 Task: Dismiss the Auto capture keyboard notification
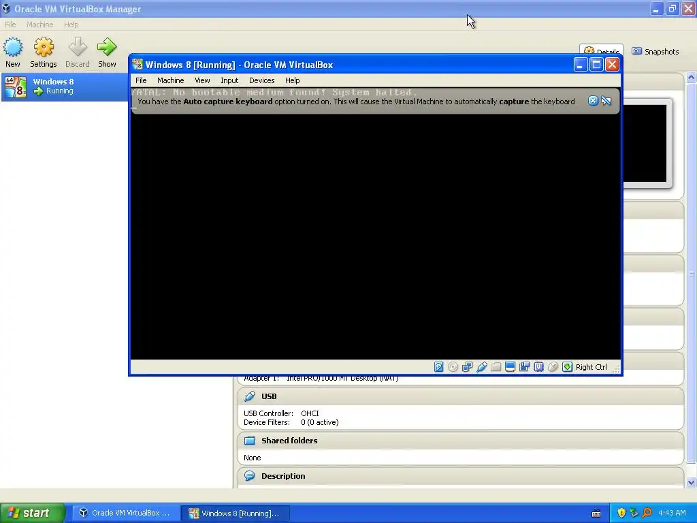593,101
